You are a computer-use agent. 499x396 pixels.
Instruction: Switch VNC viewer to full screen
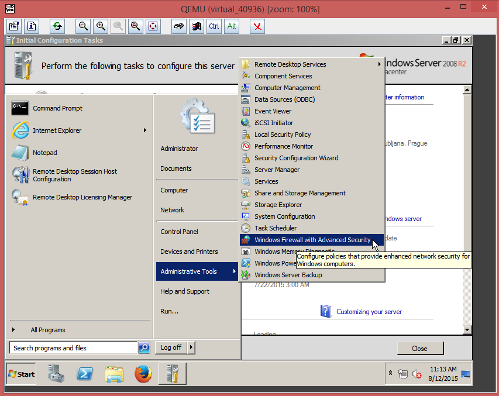point(153,26)
